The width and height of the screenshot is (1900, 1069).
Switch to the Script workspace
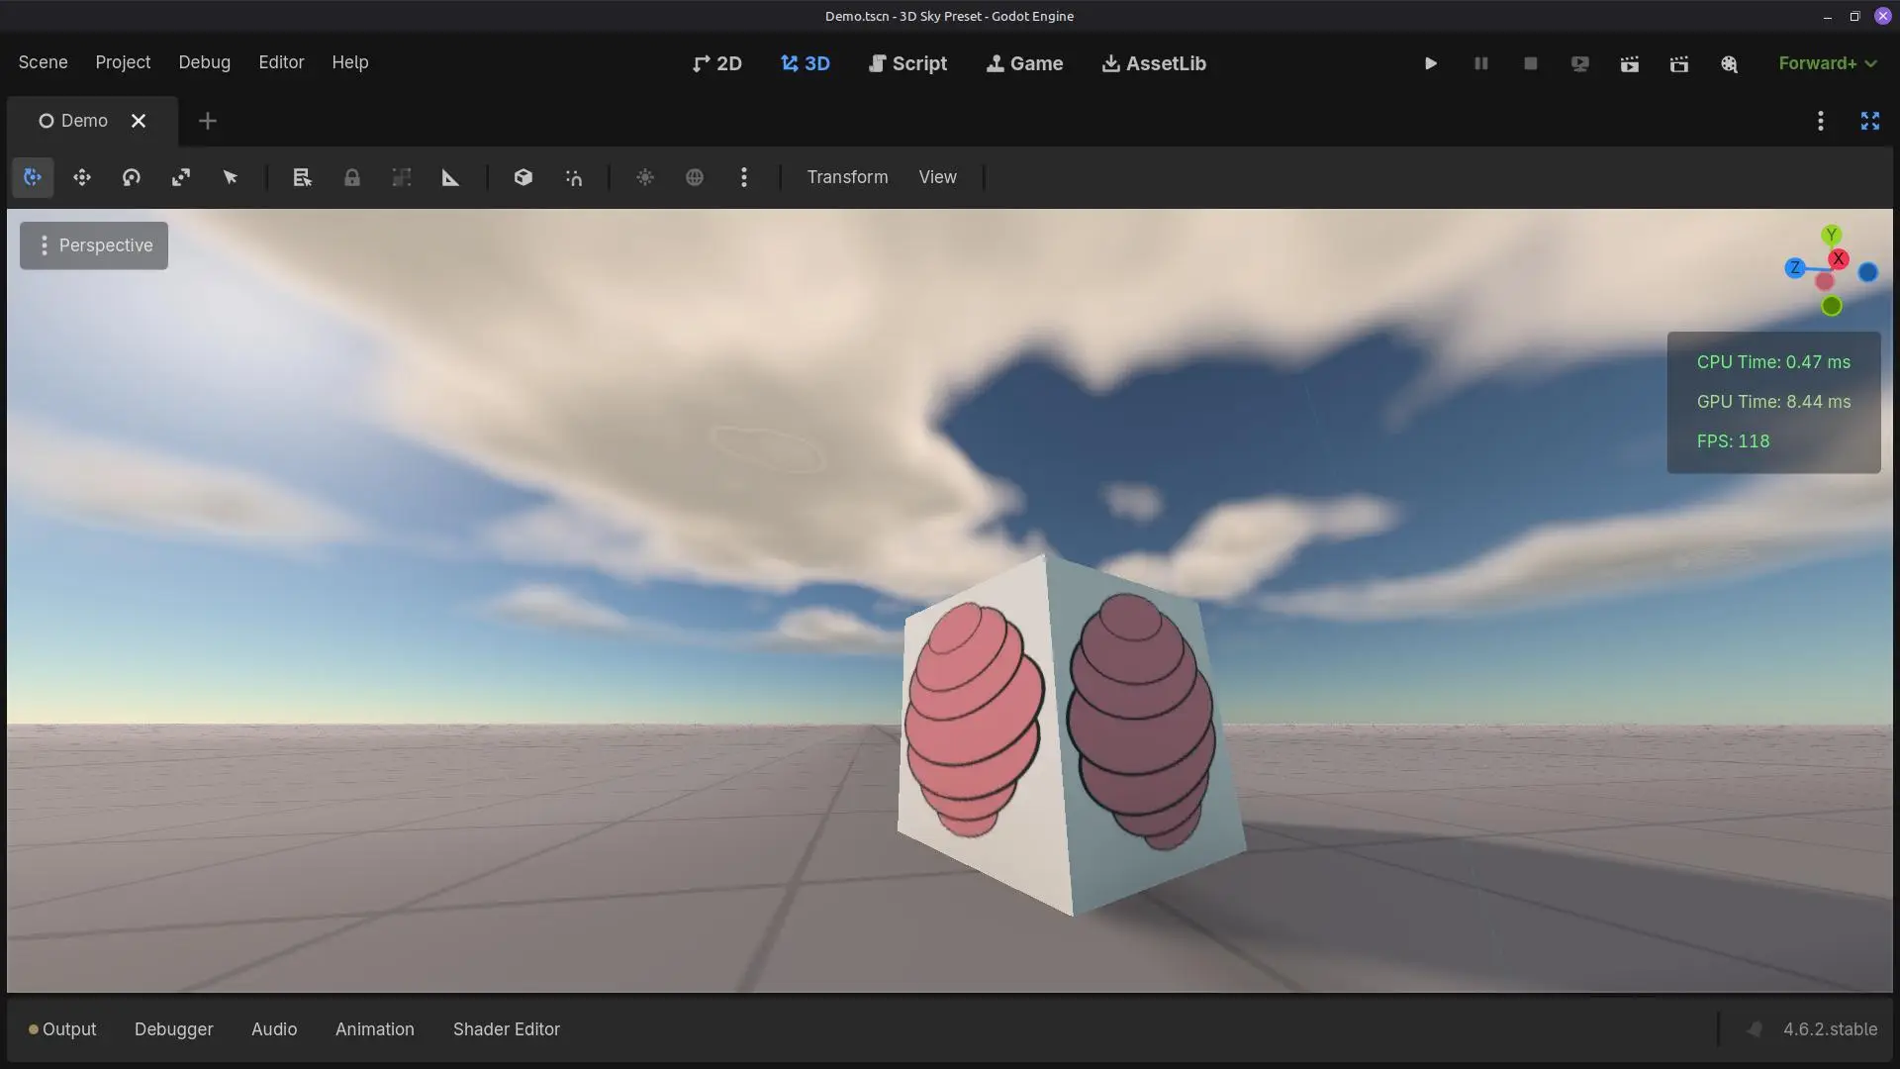907,63
